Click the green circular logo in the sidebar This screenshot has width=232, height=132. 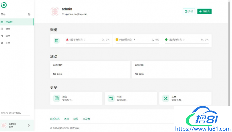point(4,5)
